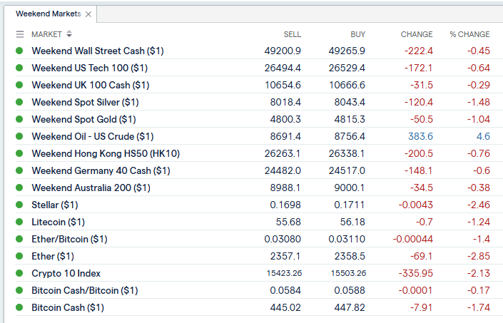Open Ether/Bitcoin ($1) market
Viewport: 503px width, 323px height.
tap(69, 239)
